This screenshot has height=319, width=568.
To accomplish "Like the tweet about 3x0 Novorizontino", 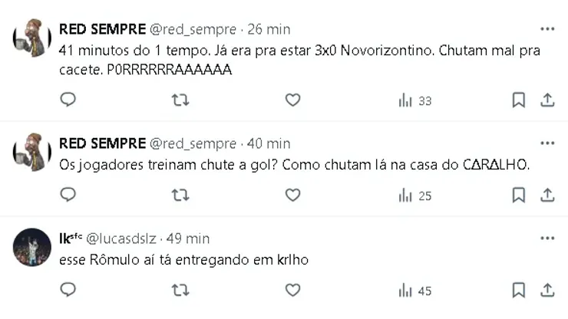I will tap(292, 100).
